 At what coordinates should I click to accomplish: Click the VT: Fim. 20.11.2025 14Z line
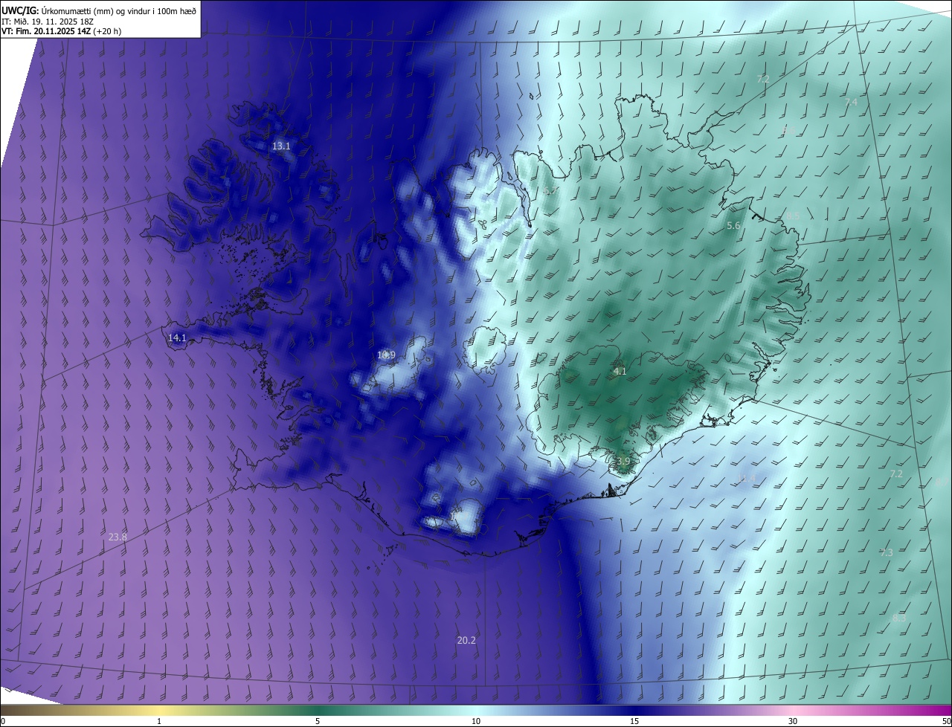61,31
